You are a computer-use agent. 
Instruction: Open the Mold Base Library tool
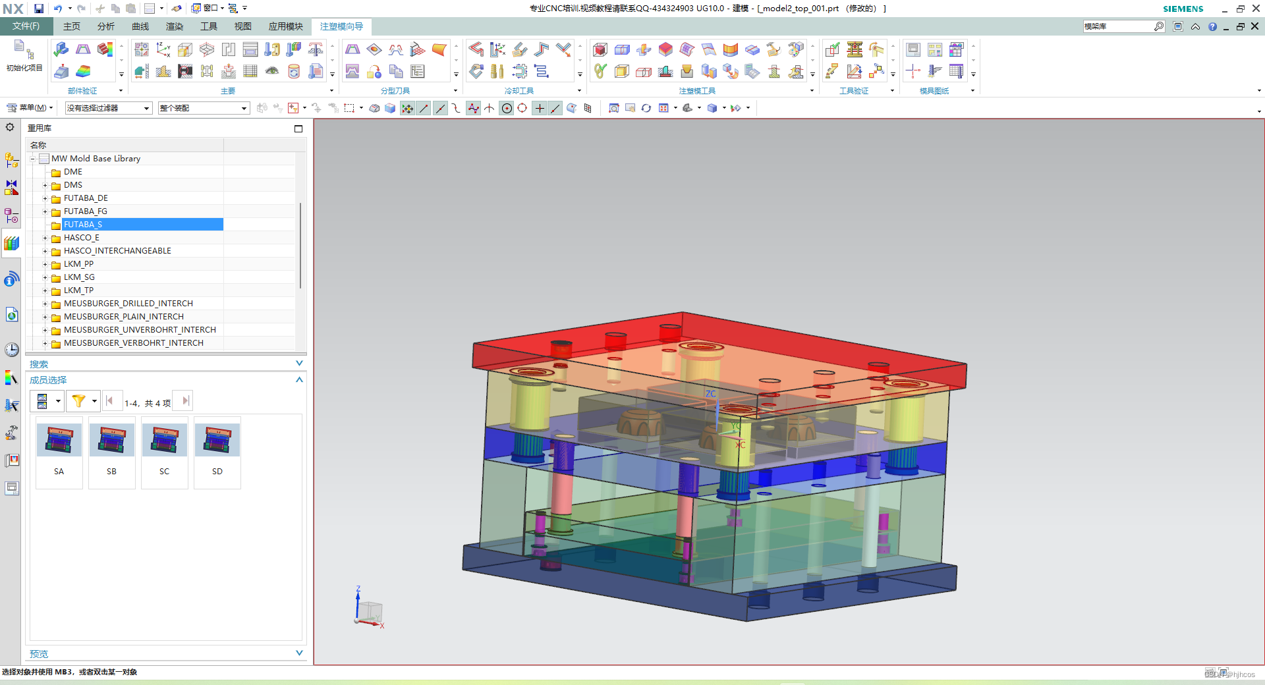(x=250, y=49)
